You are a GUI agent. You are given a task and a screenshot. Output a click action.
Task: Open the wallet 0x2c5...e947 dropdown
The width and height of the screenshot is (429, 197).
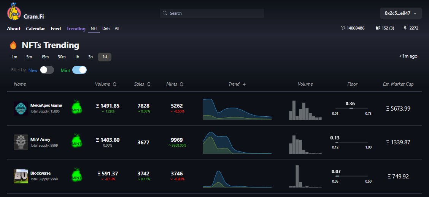point(401,13)
